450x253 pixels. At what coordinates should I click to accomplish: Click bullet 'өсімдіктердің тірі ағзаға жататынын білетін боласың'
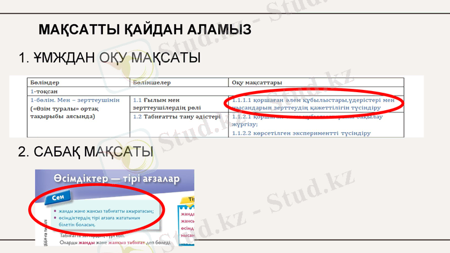click(100, 221)
